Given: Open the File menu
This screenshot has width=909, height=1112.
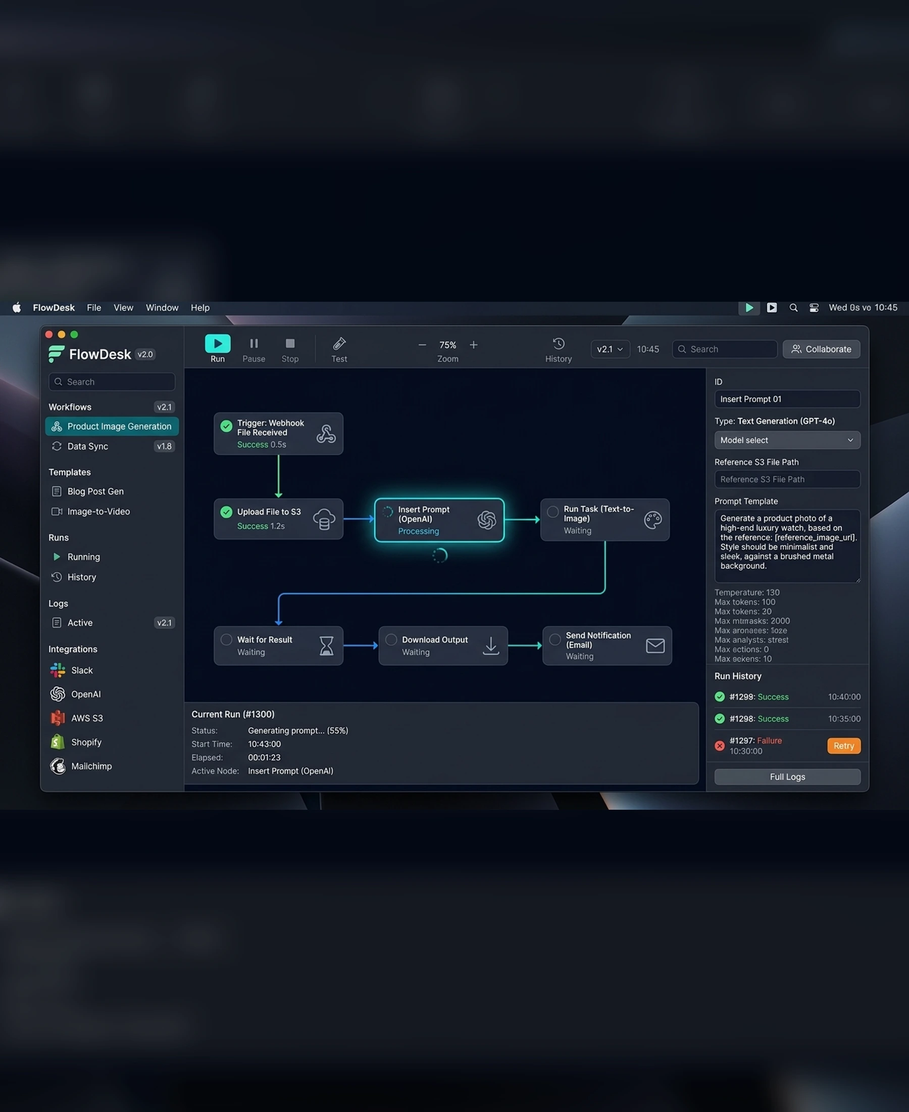Looking at the screenshot, I should tap(94, 308).
